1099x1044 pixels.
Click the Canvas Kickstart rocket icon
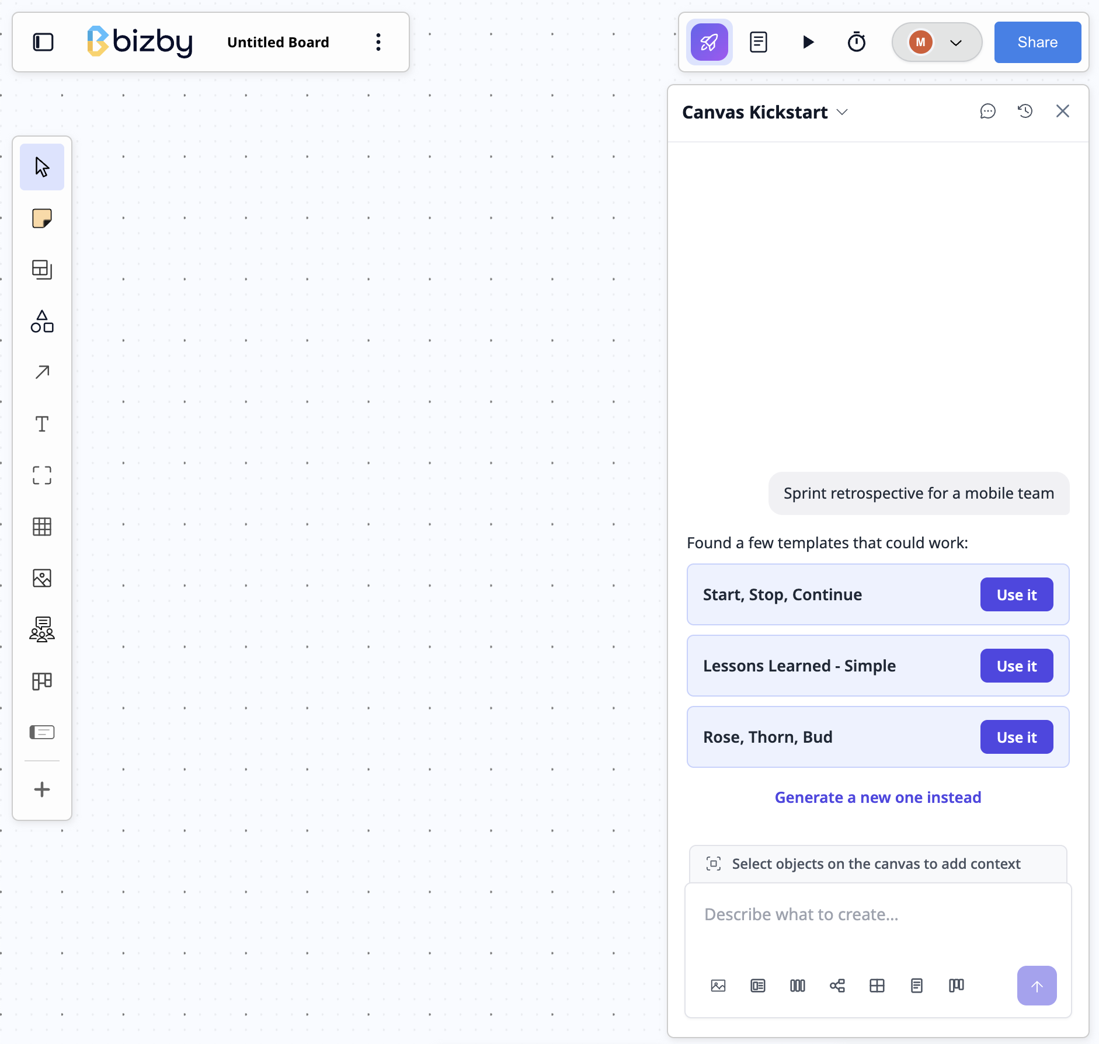tap(709, 42)
